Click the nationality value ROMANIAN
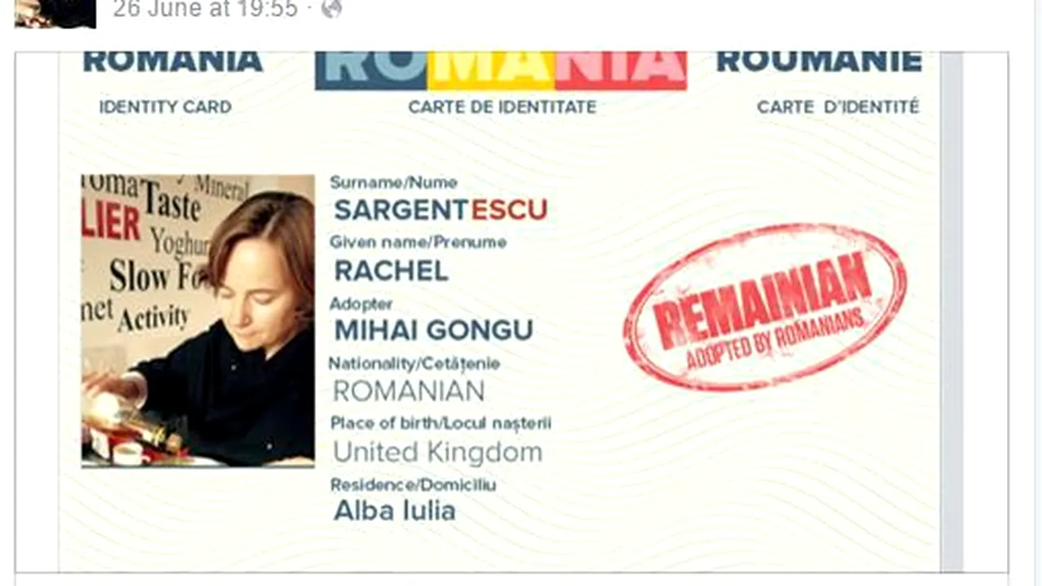 (409, 391)
